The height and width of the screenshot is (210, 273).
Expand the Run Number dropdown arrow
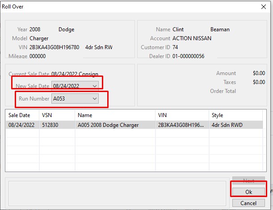point(94,98)
